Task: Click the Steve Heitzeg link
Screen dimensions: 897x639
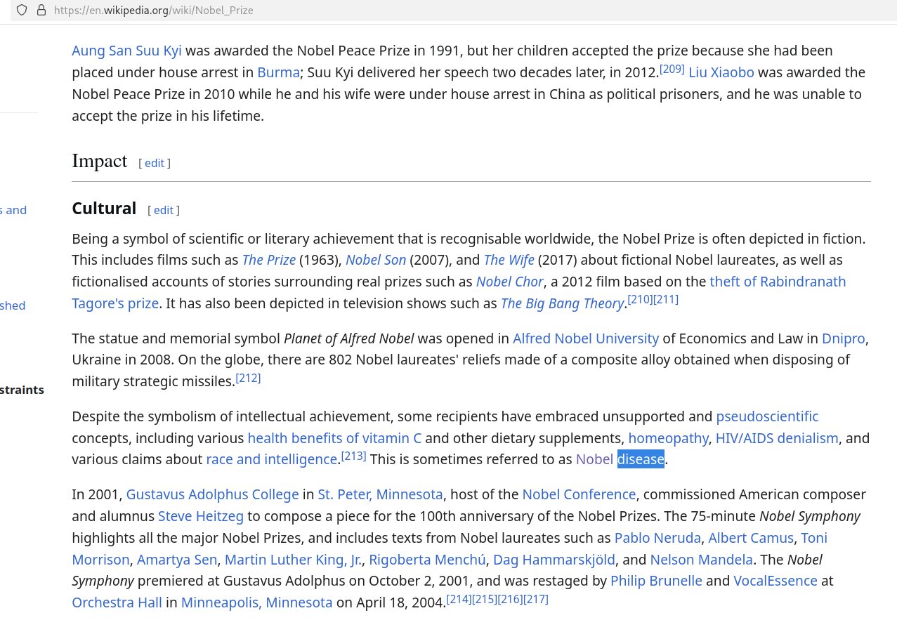Action: [x=200, y=516]
